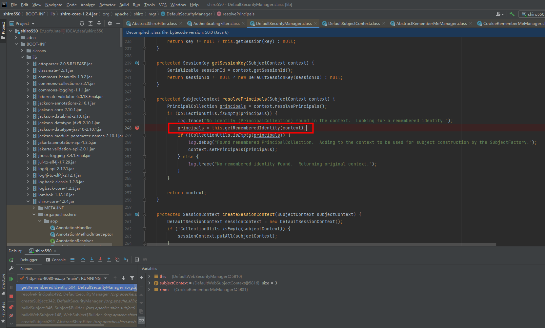Expand the subjectContext variable node
The height and width of the screenshot is (328, 545).
(x=150, y=283)
